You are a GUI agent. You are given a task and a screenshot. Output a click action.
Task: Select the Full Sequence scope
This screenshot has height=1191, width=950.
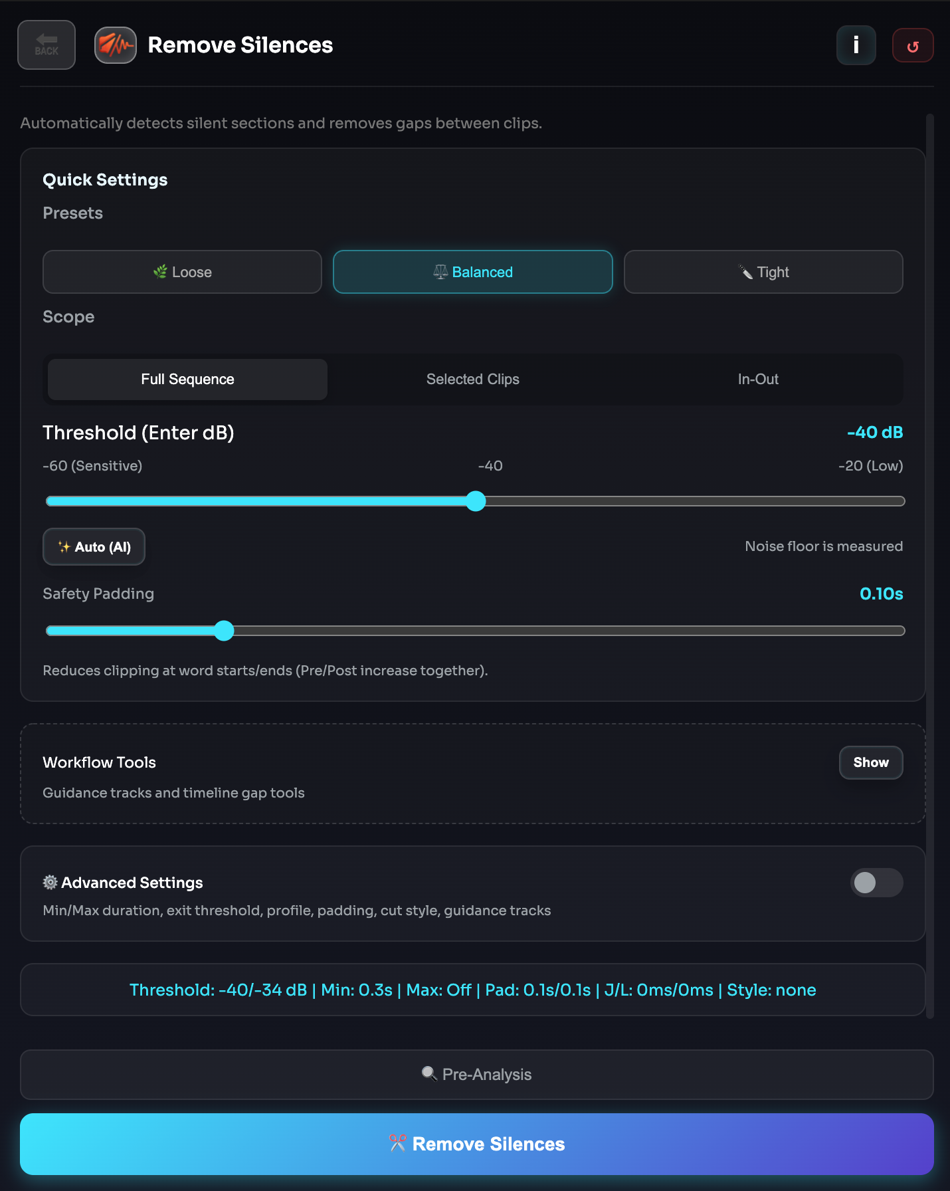[187, 379]
